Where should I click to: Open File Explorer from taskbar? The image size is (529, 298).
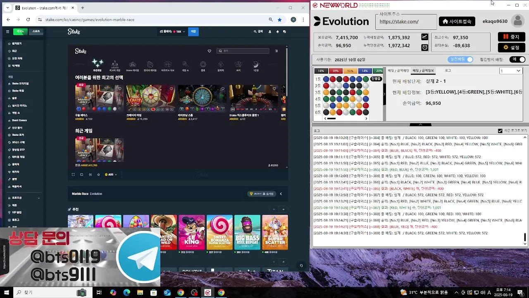pos(141,293)
